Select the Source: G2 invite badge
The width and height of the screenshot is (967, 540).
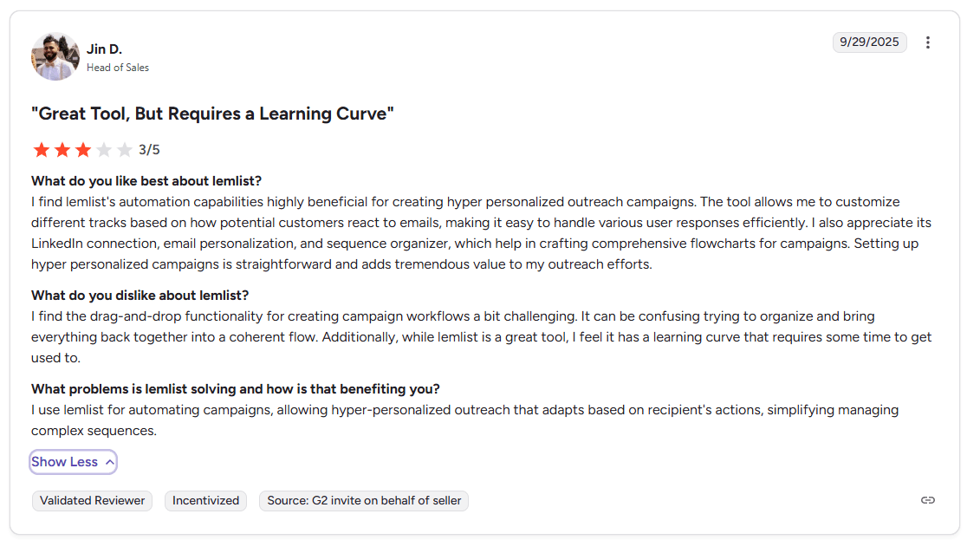tap(364, 500)
